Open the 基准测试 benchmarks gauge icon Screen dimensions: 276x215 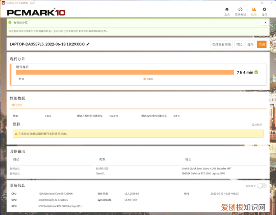240,11
